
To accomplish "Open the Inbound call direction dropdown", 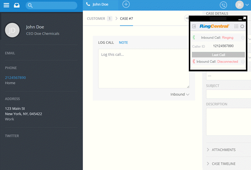I will click(180, 94).
